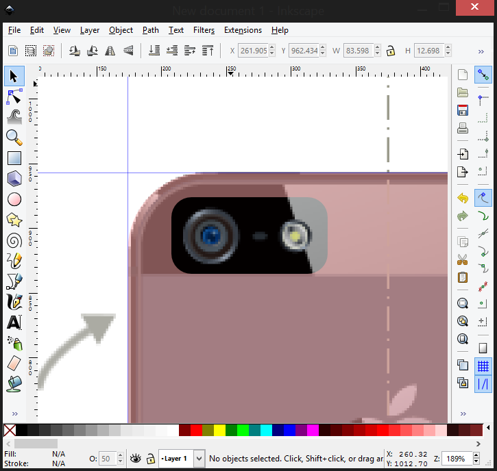Toggle snap to grids
Screen dimensions: 497x471
tap(483, 366)
